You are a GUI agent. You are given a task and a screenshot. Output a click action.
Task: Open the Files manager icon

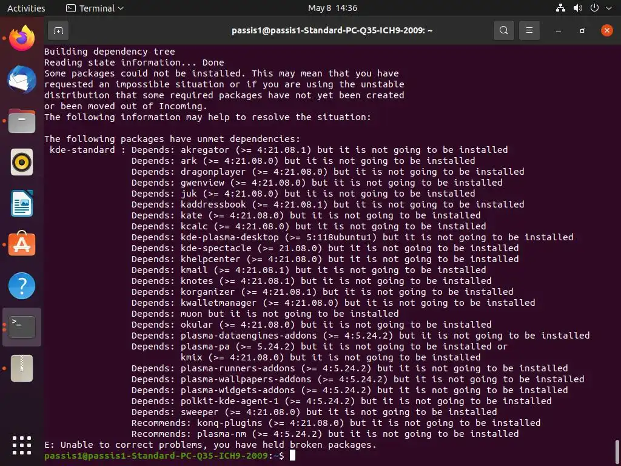[22, 121]
